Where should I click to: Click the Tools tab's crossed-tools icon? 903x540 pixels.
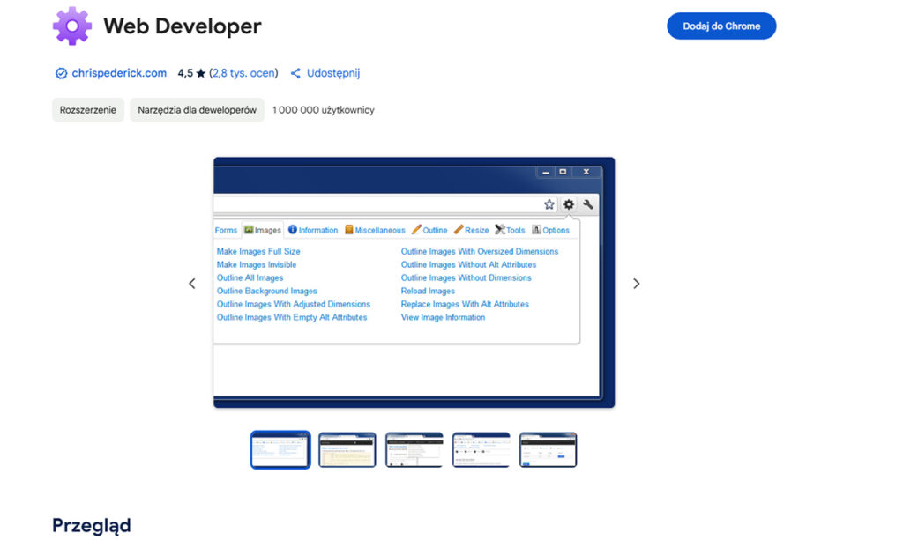tap(500, 229)
